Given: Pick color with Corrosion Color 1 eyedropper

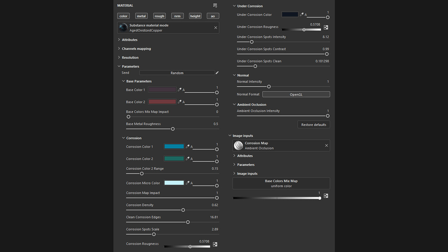Looking at the screenshot, I should click(x=188, y=146).
